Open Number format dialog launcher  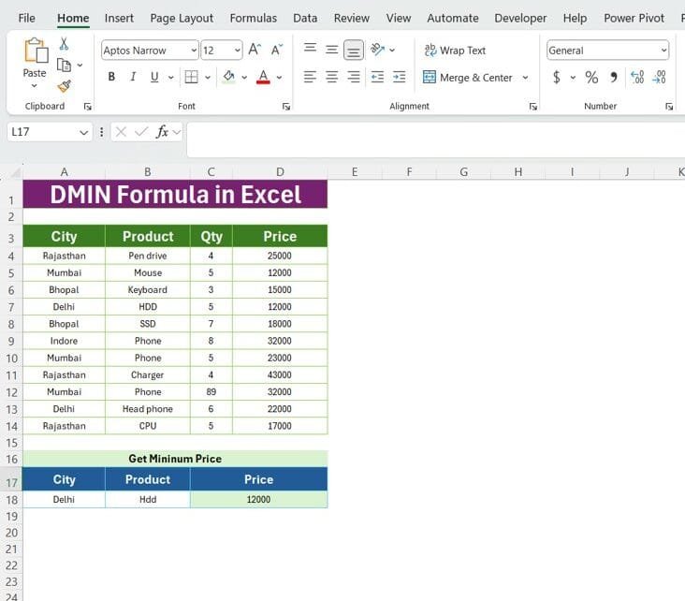669,106
